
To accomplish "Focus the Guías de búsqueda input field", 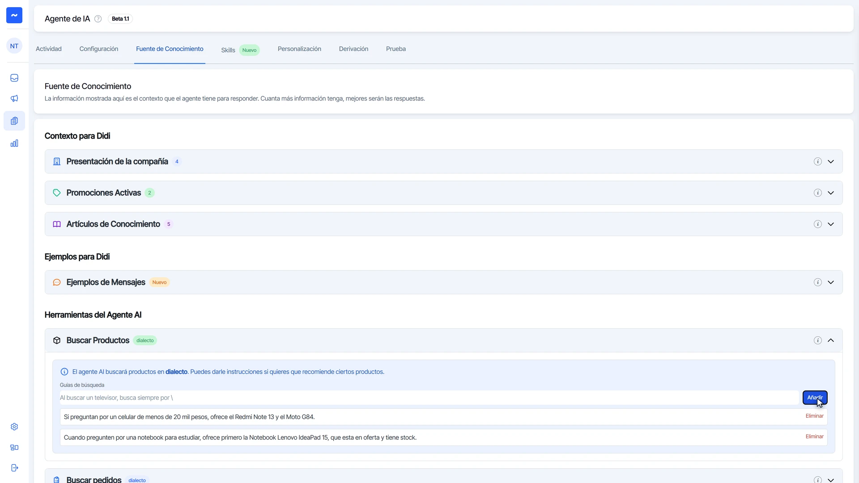I will (429, 398).
